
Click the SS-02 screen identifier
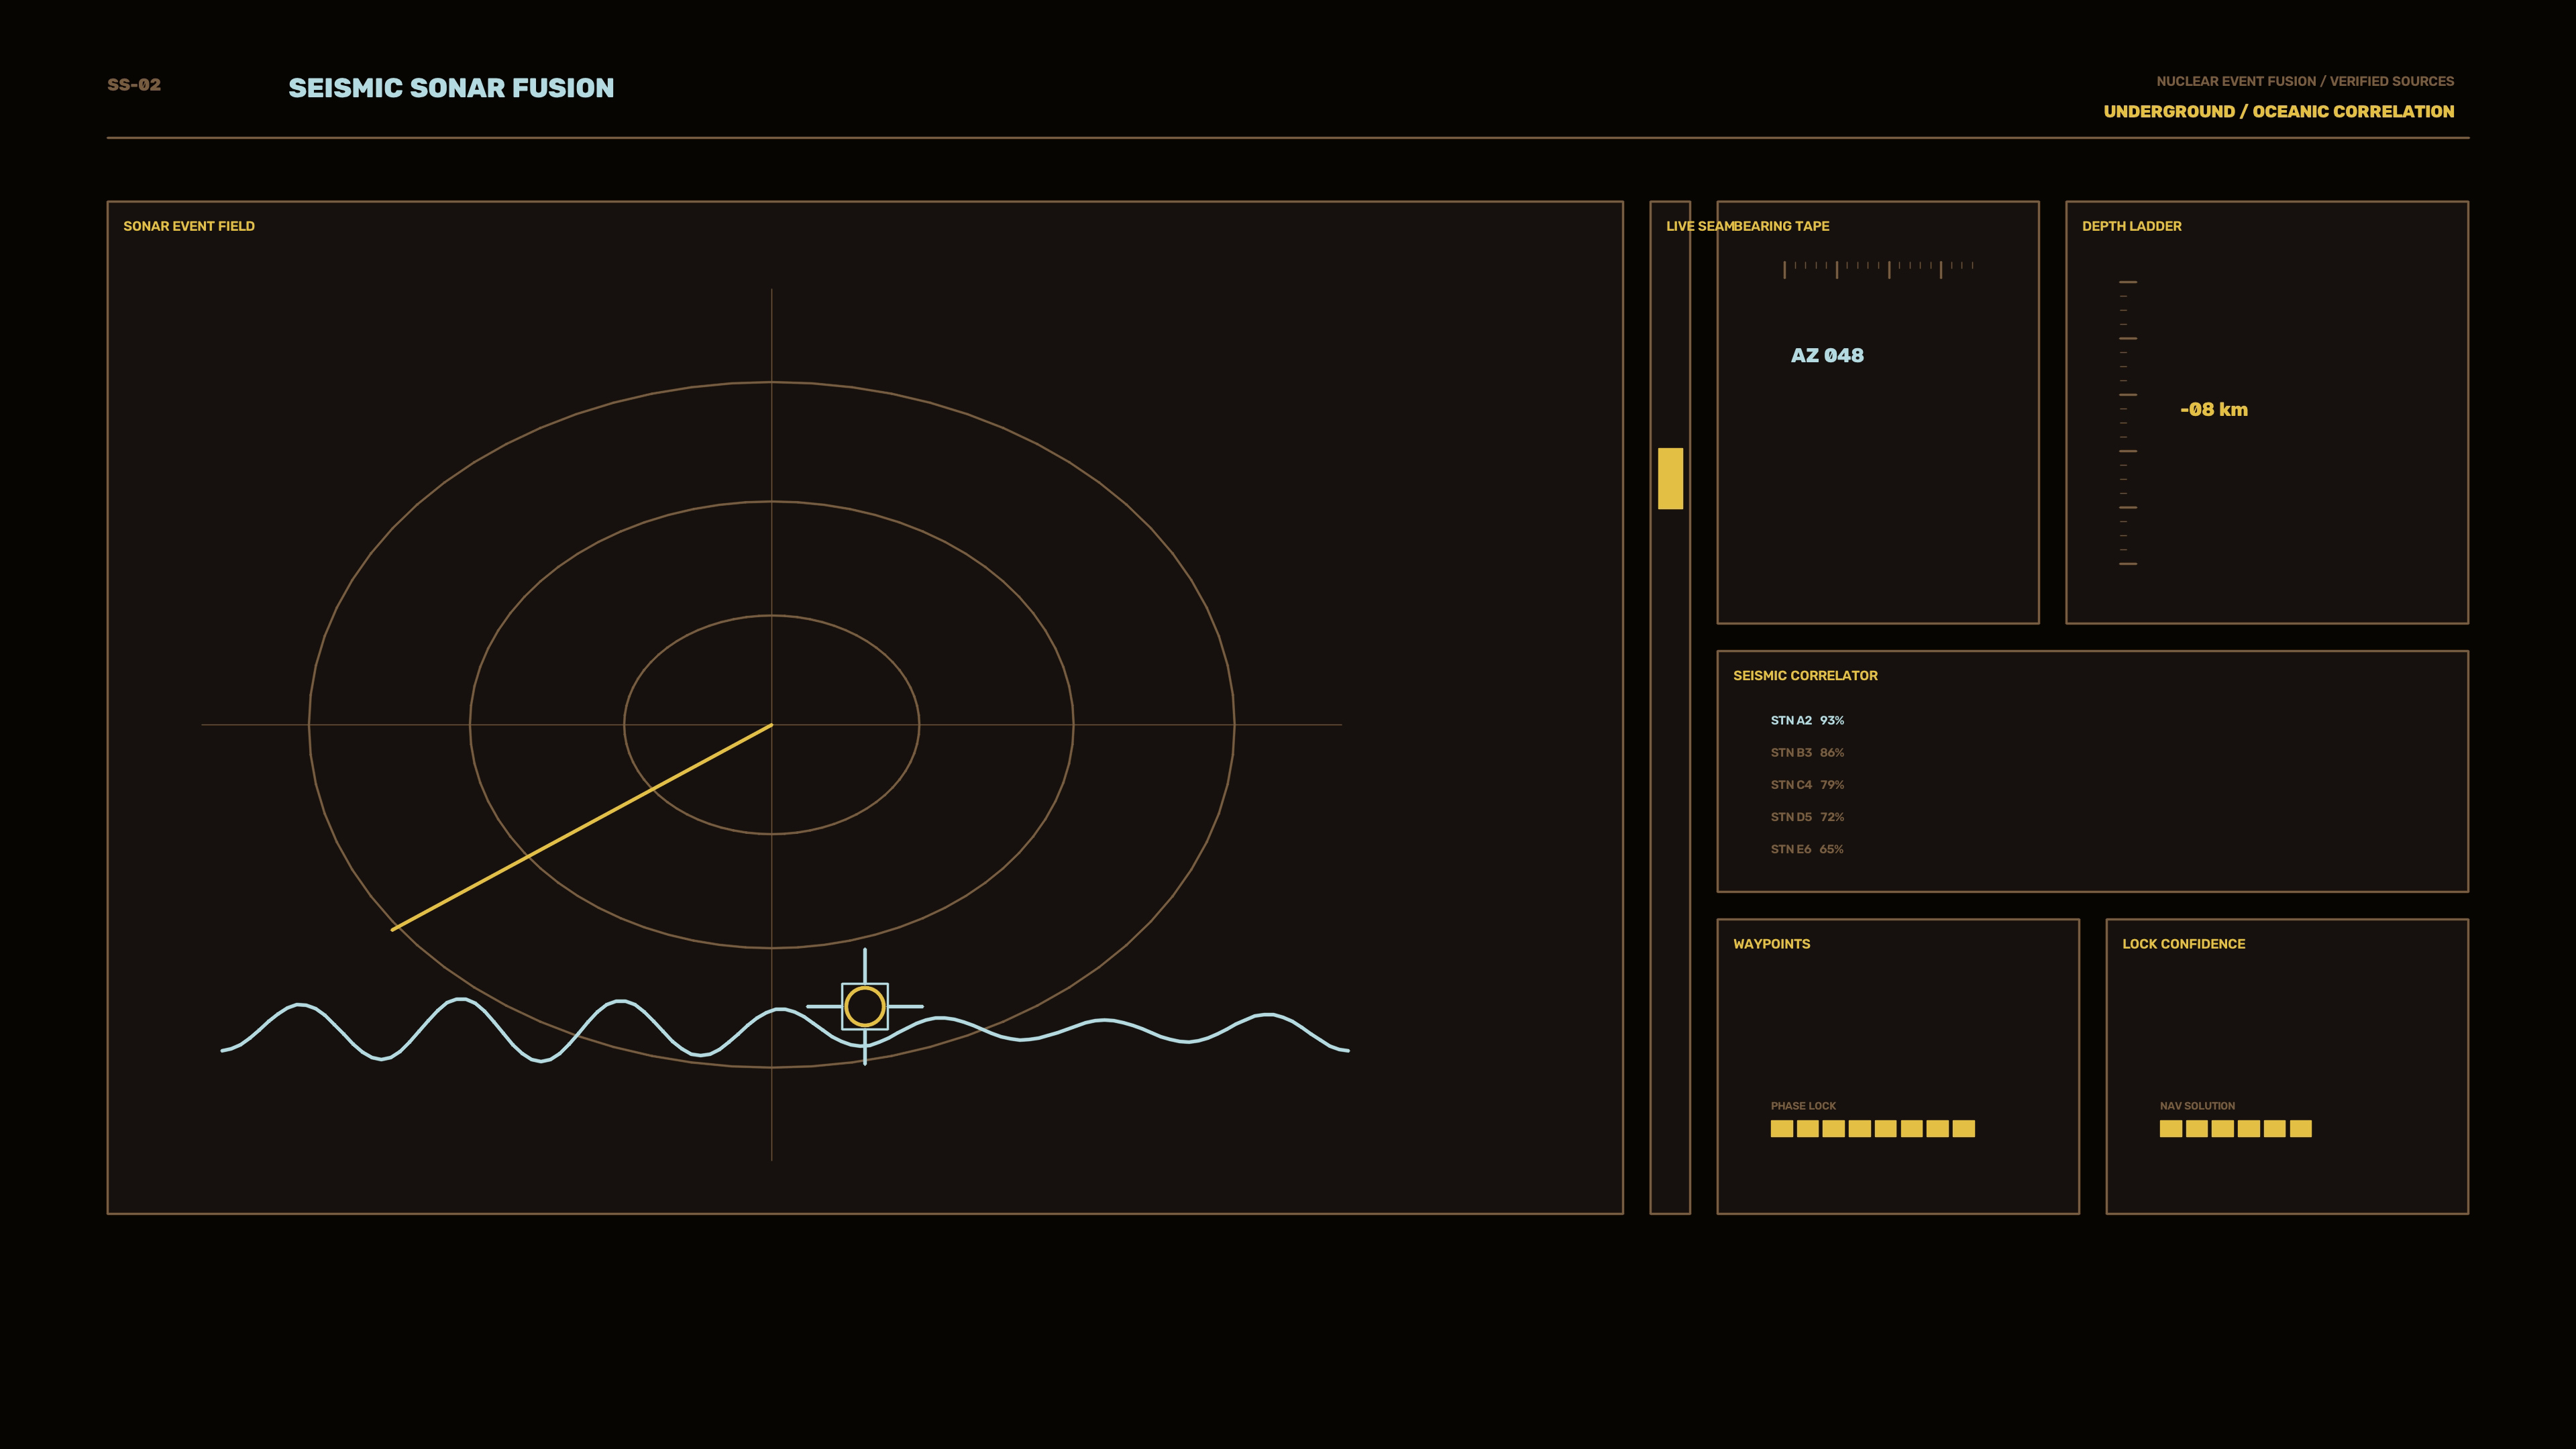pyautogui.click(x=134, y=85)
